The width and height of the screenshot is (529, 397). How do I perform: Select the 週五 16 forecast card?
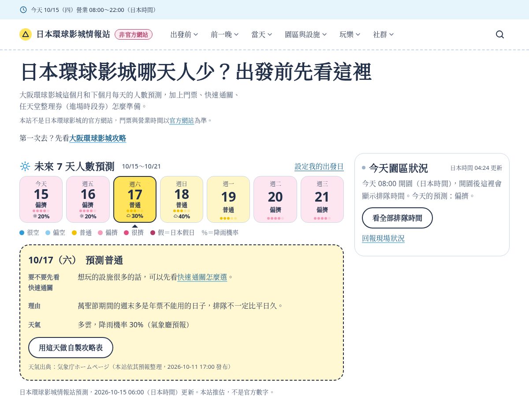click(88, 199)
